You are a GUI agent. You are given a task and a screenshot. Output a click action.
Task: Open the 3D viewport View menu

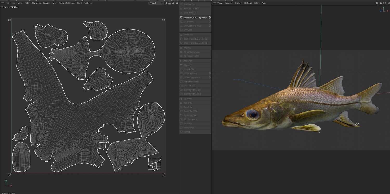pos(220,3)
